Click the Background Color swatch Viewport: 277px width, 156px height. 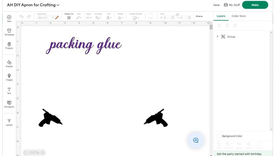(219, 136)
